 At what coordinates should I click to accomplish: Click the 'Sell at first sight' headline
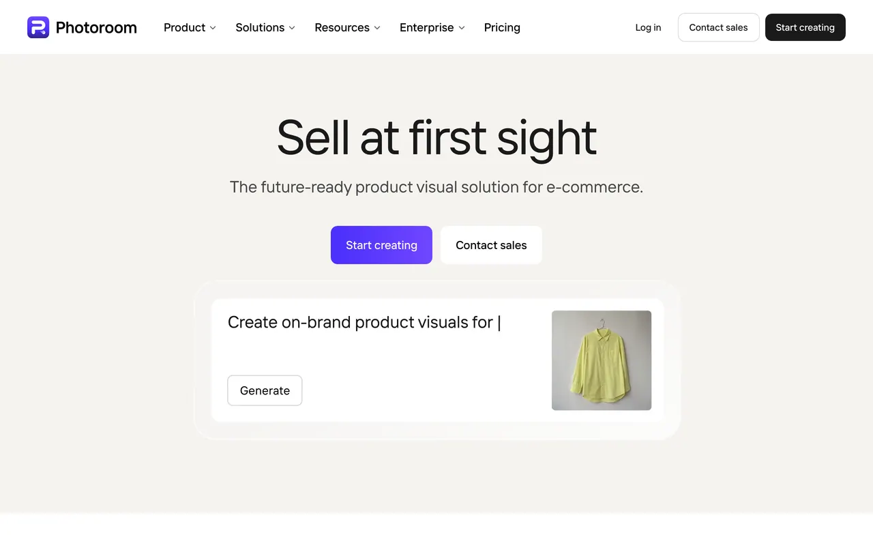pos(436,137)
